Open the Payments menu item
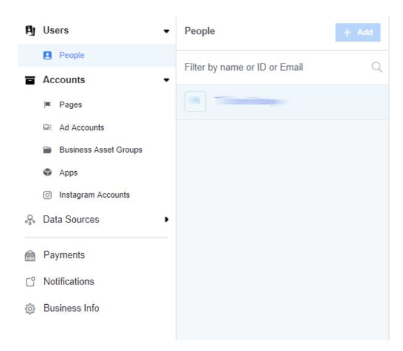 point(63,255)
